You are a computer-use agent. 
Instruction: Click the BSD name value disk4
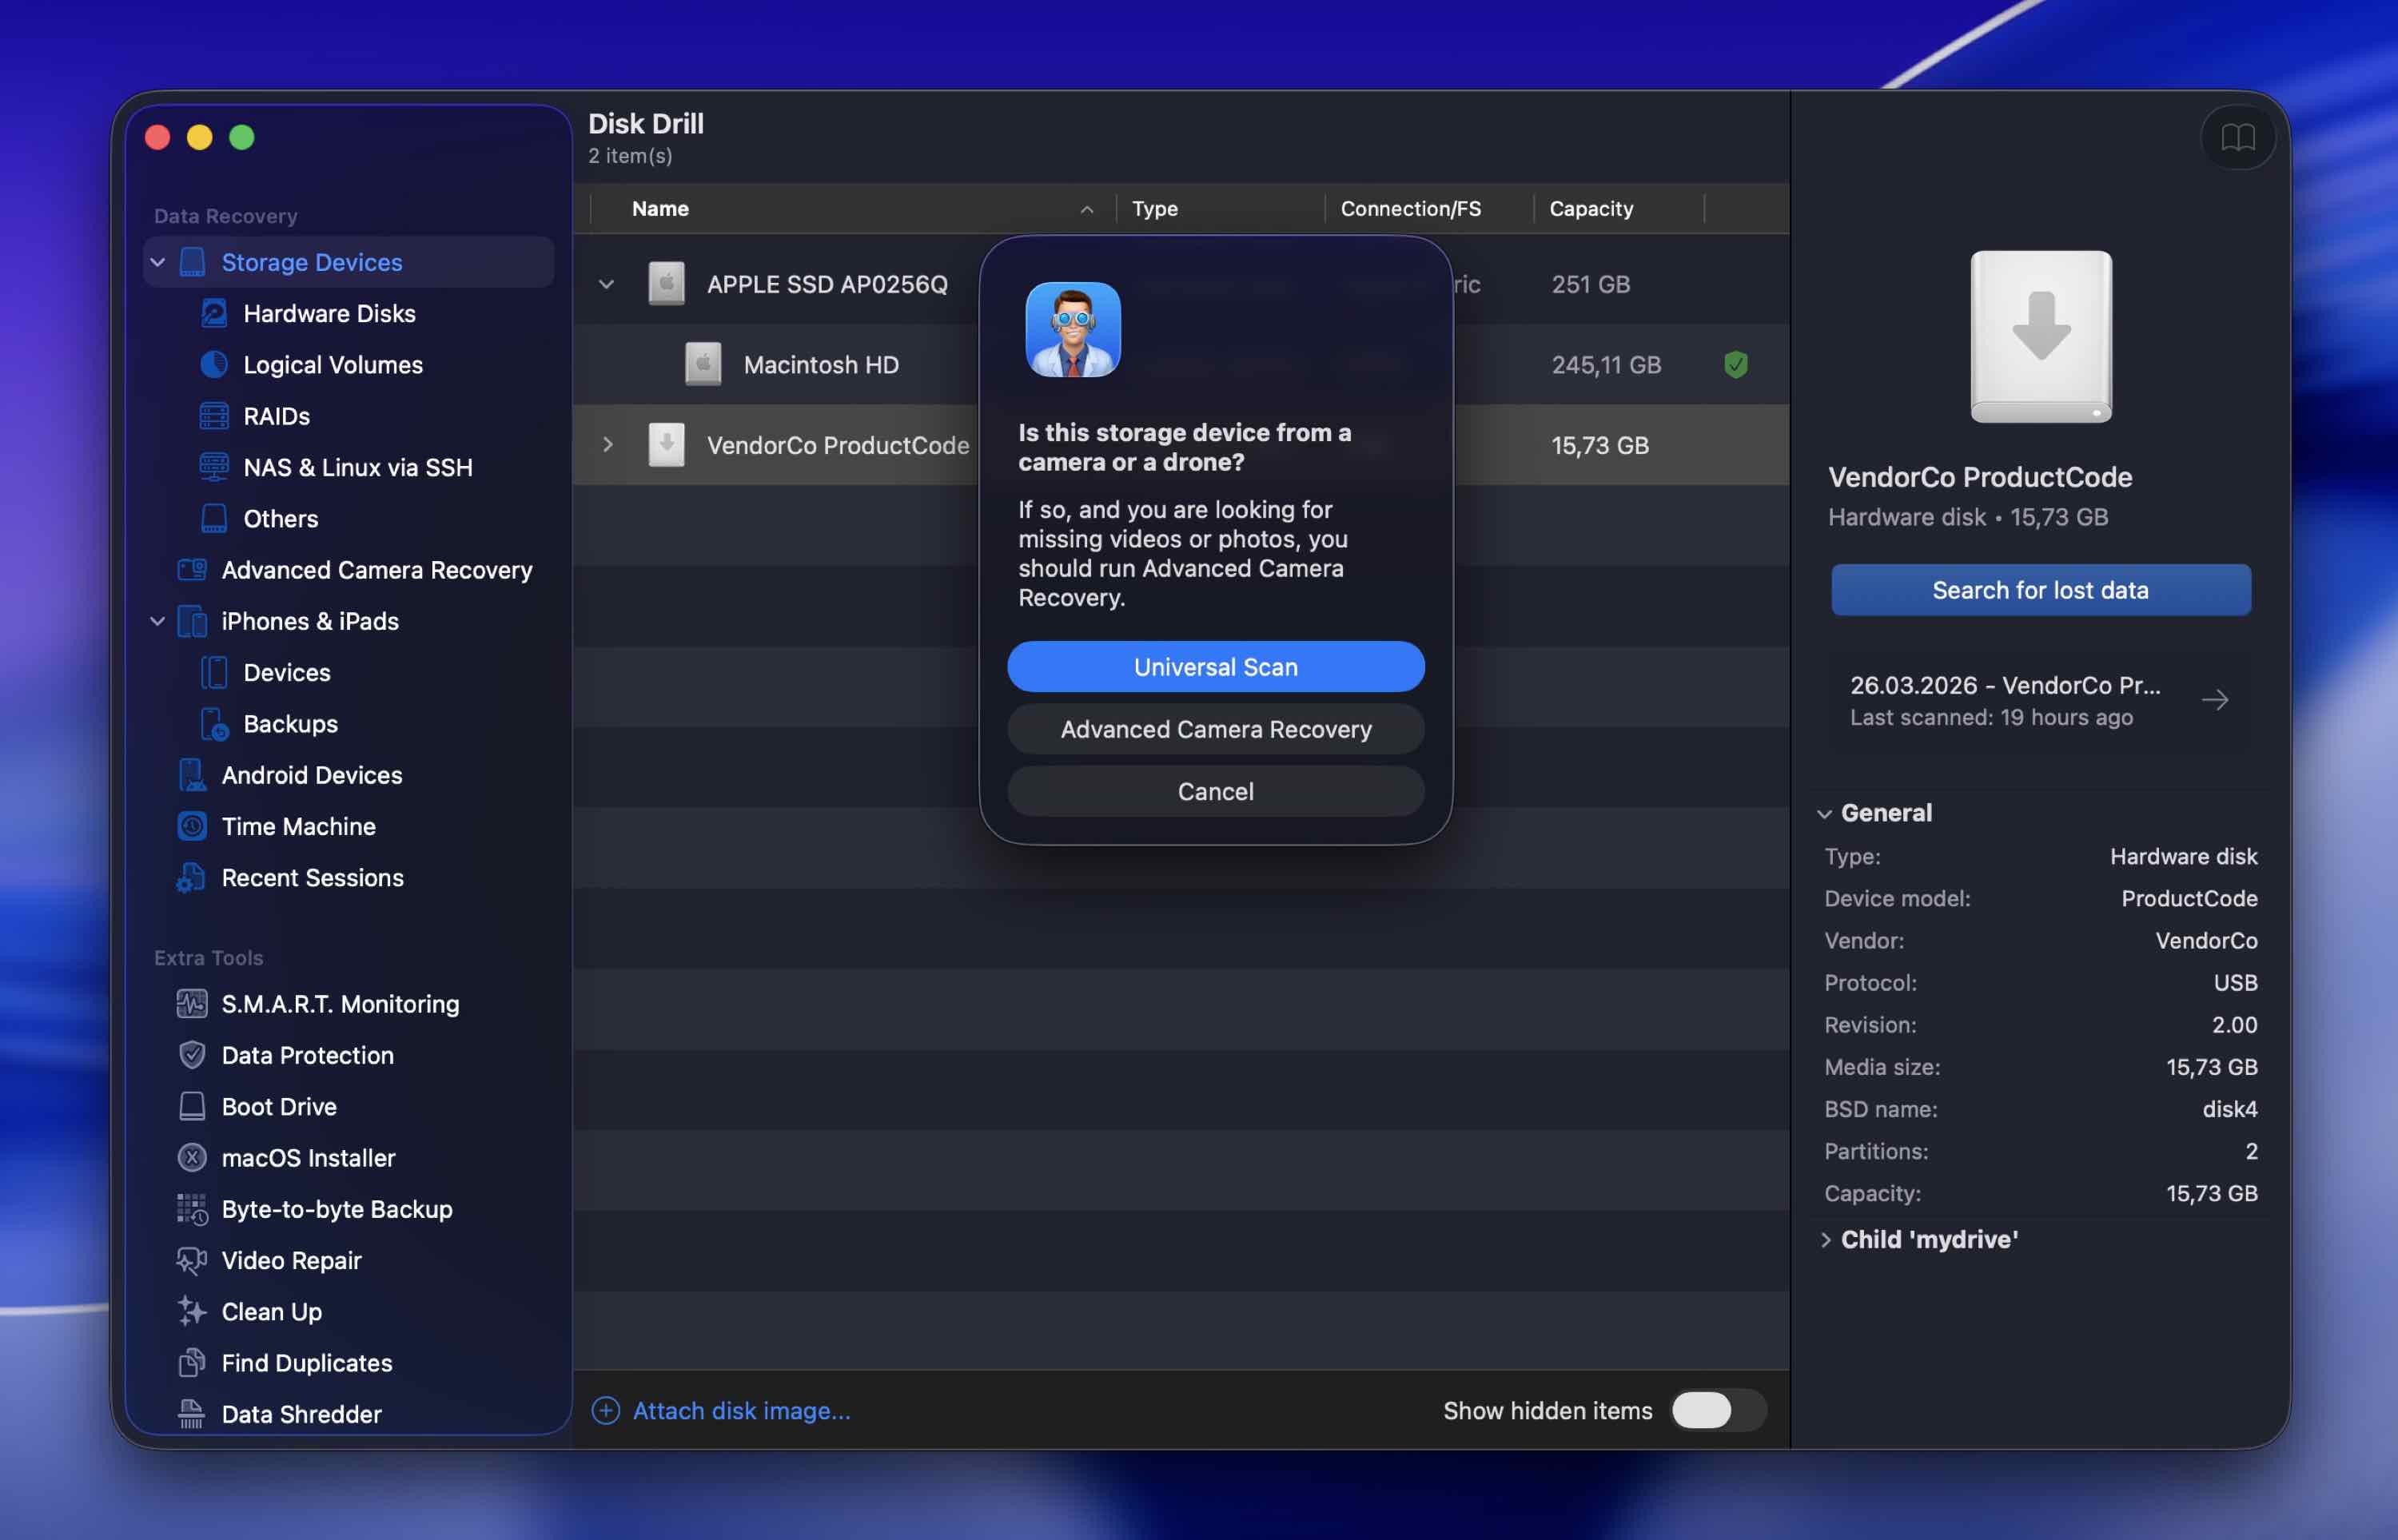[x=2230, y=1109]
